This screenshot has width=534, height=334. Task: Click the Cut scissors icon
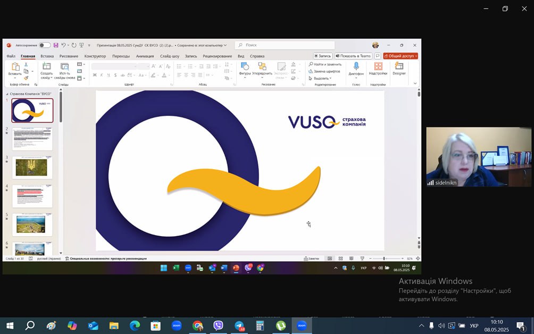pyautogui.click(x=26, y=64)
